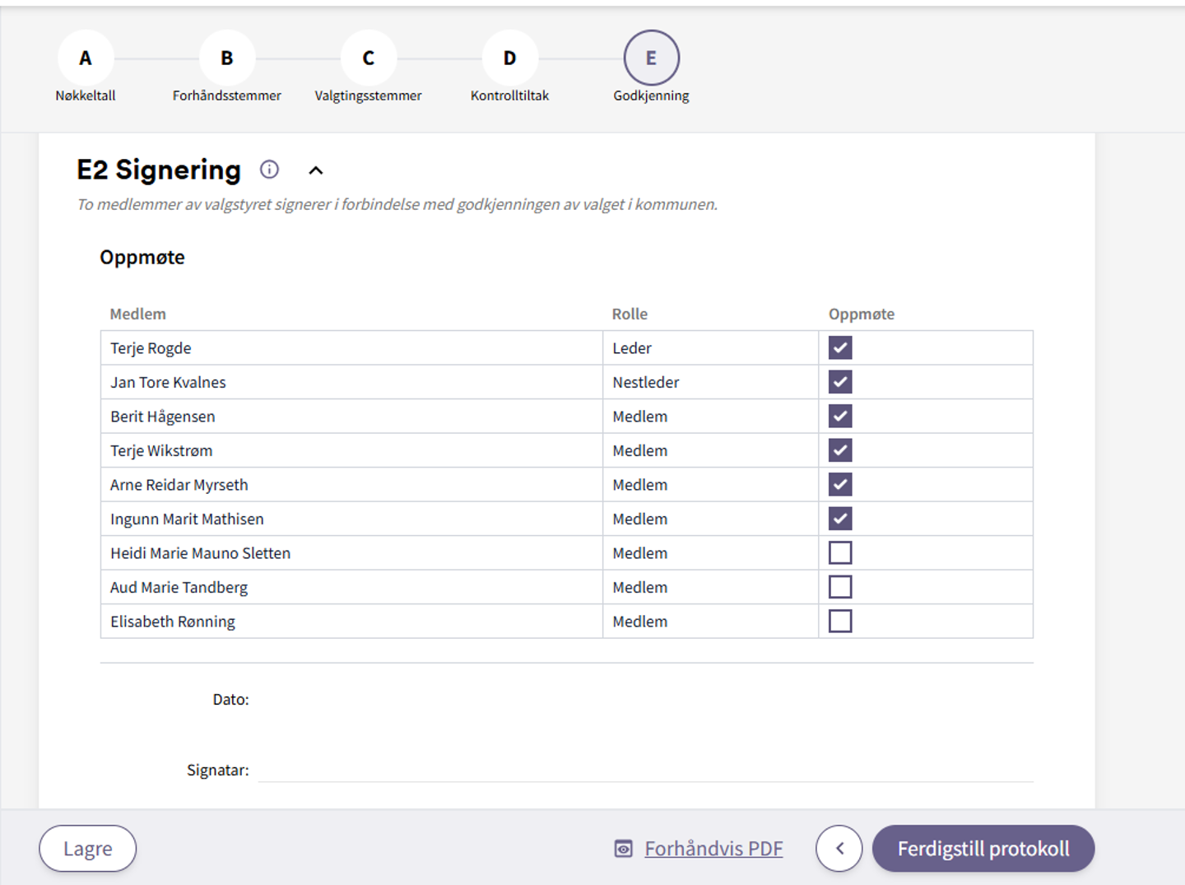Select step D Kontrolltiltak
The height and width of the screenshot is (885, 1185).
[x=510, y=58]
